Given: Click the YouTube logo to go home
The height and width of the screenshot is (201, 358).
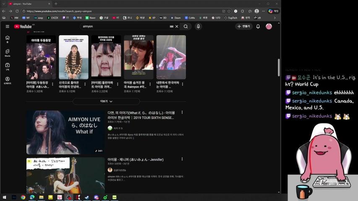Looking at the screenshot, I should point(23,26).
